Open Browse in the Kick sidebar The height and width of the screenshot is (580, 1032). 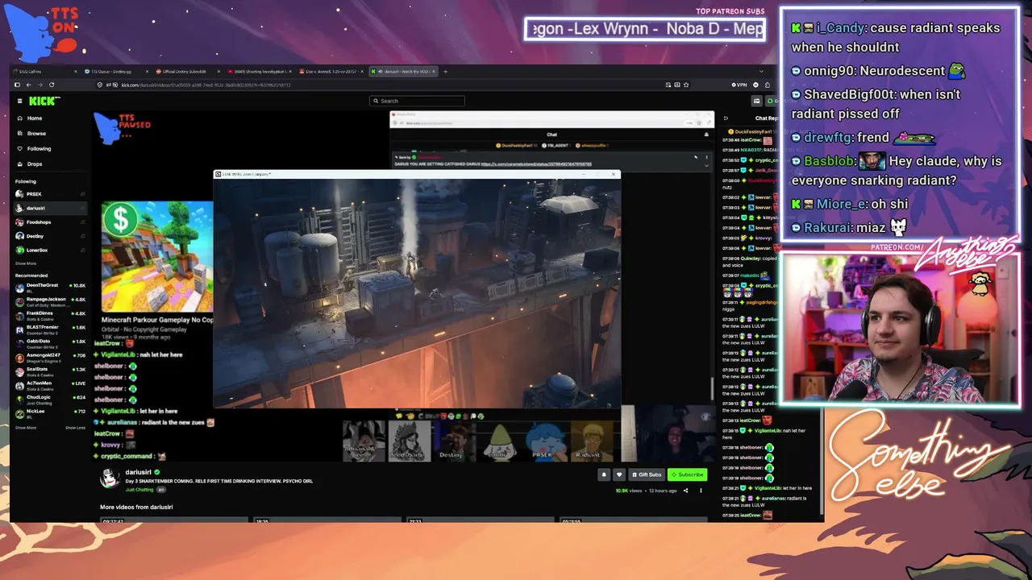(x=48, y=134)
